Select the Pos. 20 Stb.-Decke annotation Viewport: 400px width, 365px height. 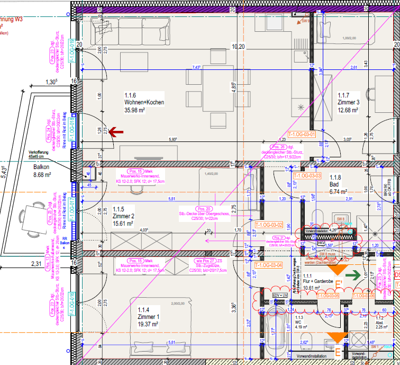coord(204,213)
